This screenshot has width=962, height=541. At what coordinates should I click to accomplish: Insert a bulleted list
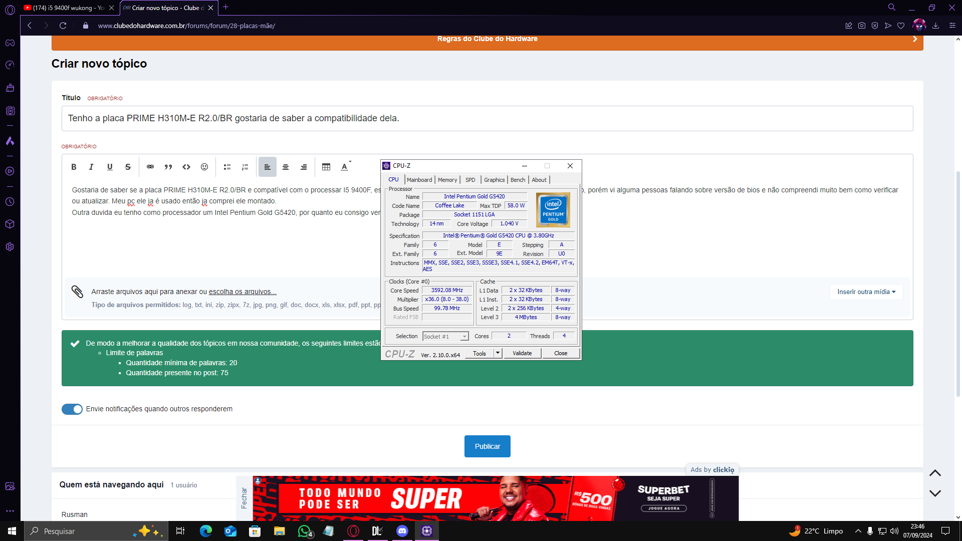click(x=227, y=167)
